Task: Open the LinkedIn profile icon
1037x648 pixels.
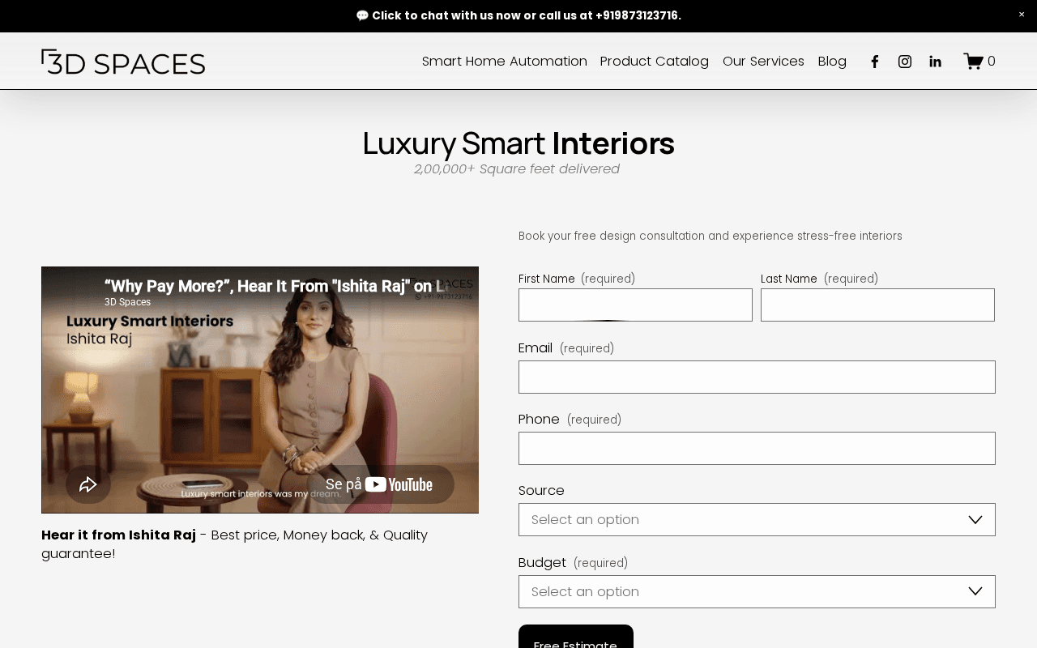Action: point(935,62)
